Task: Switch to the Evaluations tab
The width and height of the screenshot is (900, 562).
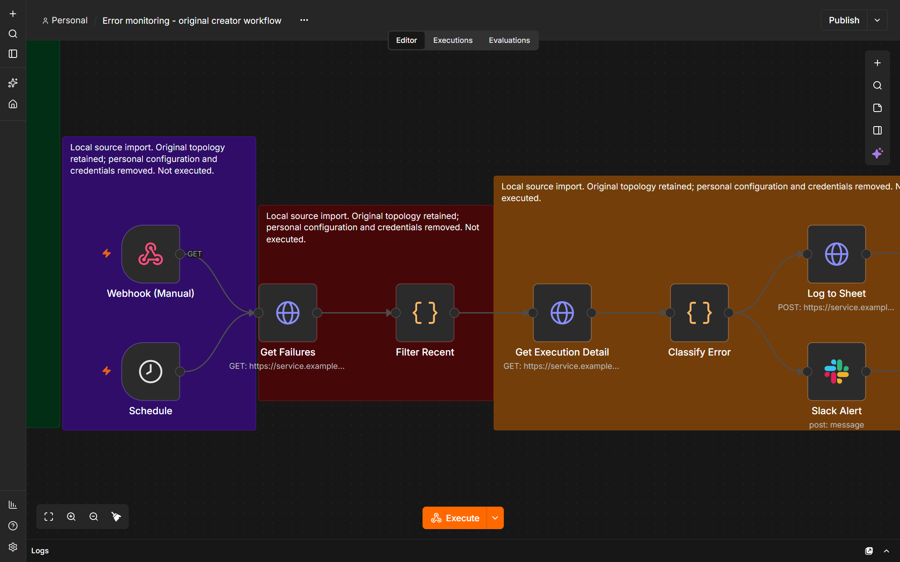Action: tap(509, 40)
